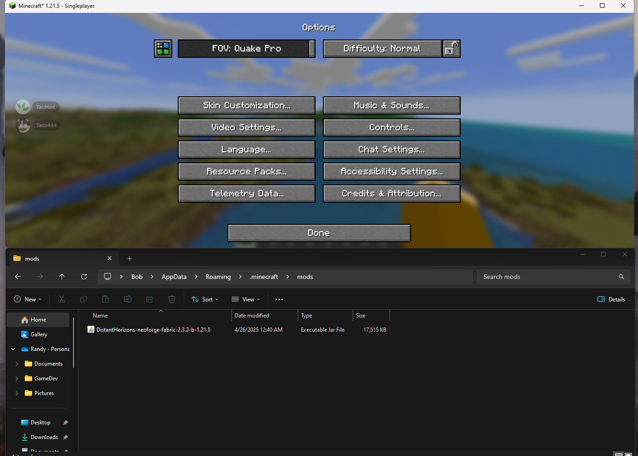Expand the Documents folder tree node
The image size is (638, 456).
click(17, 364)
